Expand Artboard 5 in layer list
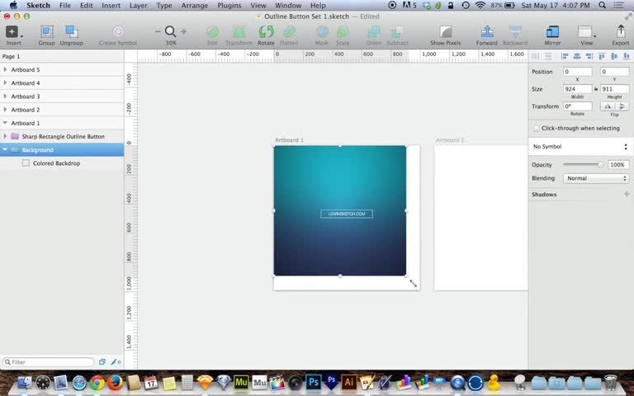Image resolution: width=634 pixels, height=396 pixels. [5, 69]
